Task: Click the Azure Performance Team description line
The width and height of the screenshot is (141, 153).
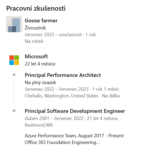Action: click(x=74, y=136)
